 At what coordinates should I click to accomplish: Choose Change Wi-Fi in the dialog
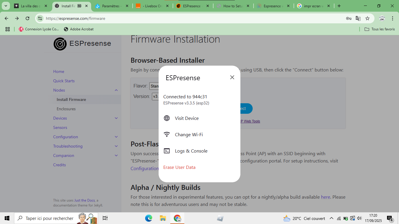click(x=199, y=134)
